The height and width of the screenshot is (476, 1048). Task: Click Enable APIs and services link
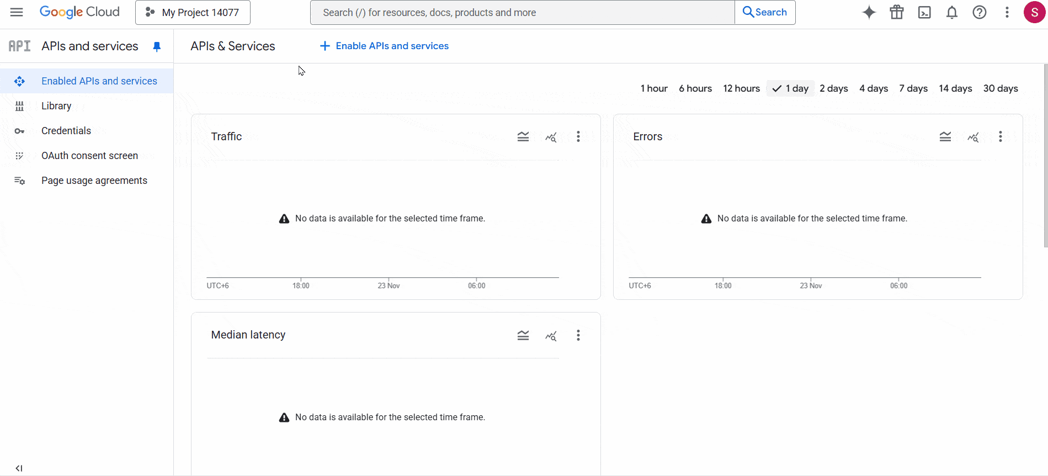pyautogui.click(x=385, y=46)
